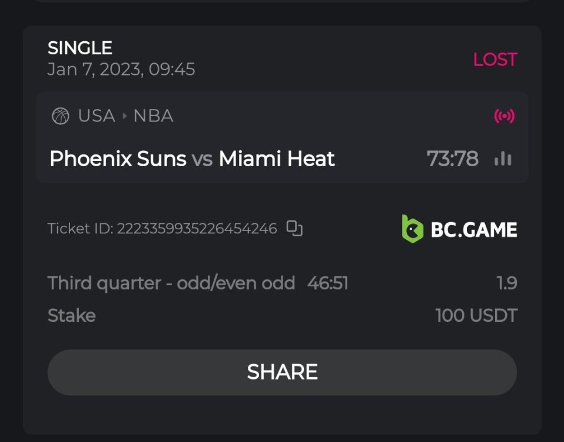The image size is (564, 442).
Task: Select the USA country breadcrumb
Action: (x=97, y=116)
